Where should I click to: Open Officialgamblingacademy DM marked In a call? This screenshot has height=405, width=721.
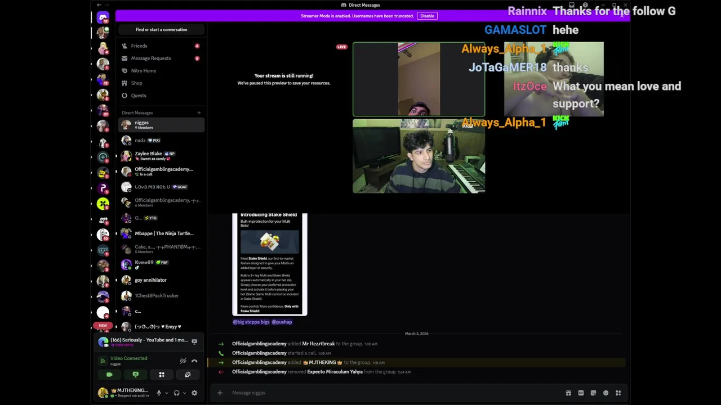coord(161,172)
